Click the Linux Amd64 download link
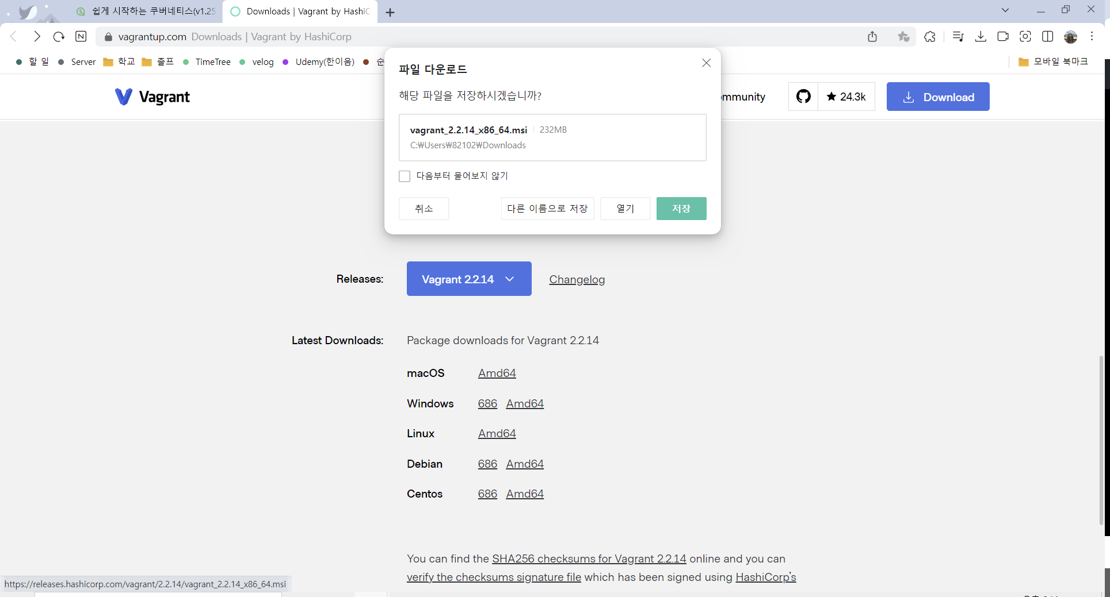This screenshot has width=1110, height=597. tap(497, 433)
